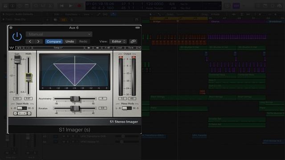Click the Compare button
Screen dimensions: 285x160
point(53,41)
